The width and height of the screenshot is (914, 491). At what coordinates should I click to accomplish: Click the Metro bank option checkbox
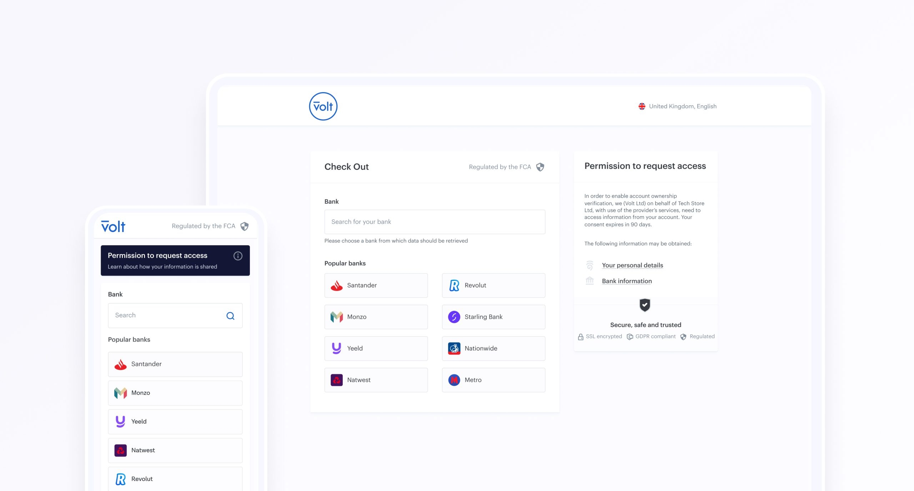(493, 380)
